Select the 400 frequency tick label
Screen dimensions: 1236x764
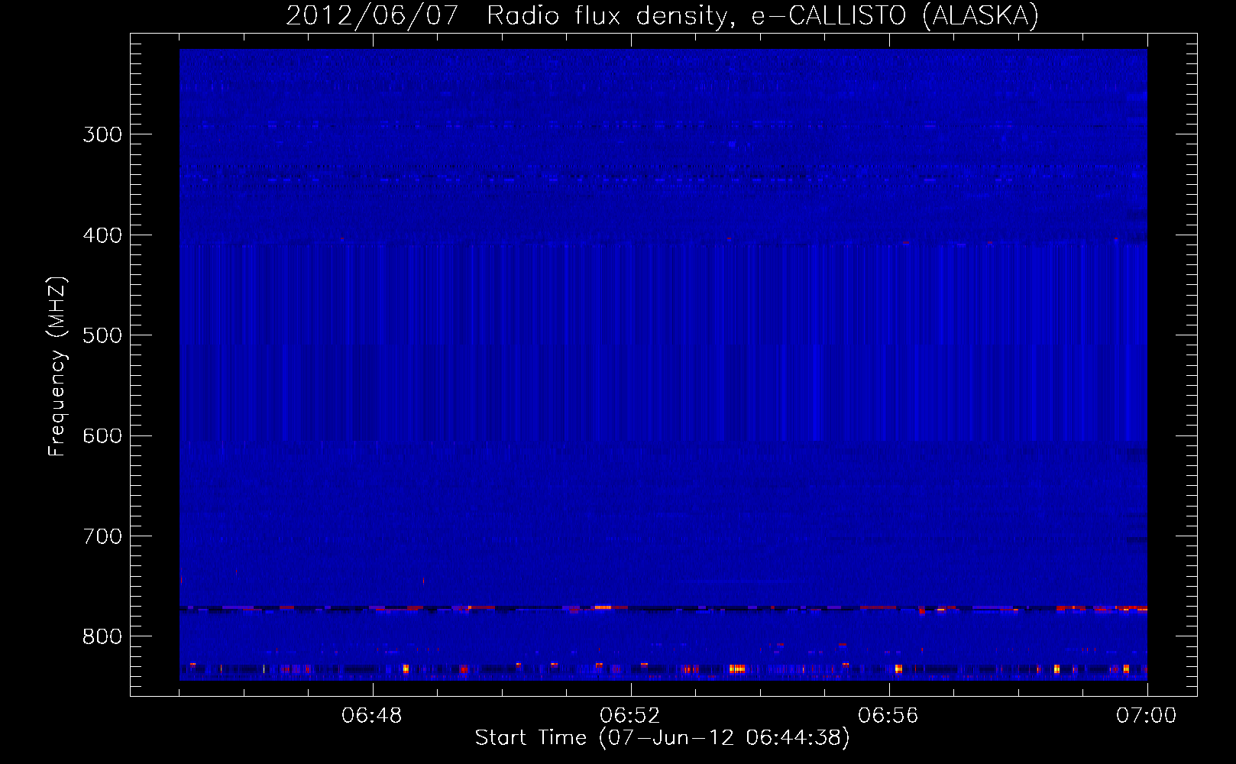point(102,235)
